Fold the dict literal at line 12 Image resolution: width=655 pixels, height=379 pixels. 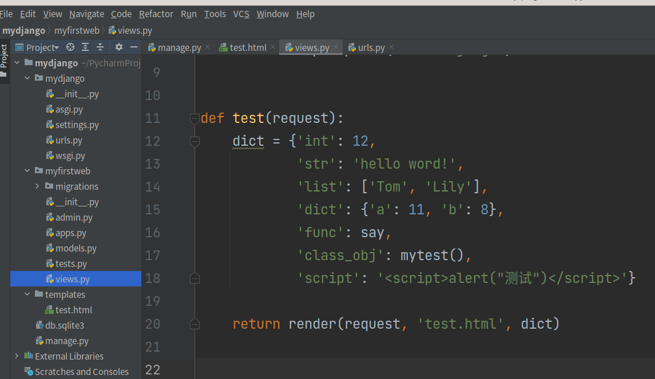[x=194, y=142]
